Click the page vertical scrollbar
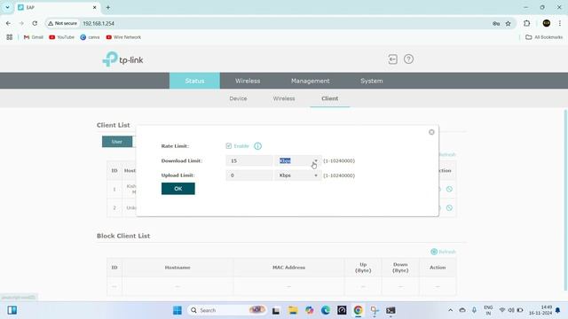The width and height of the screenshot is (568, 319). (x=565, y=200)
